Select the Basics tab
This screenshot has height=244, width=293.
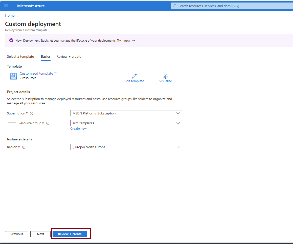[46, 57]
